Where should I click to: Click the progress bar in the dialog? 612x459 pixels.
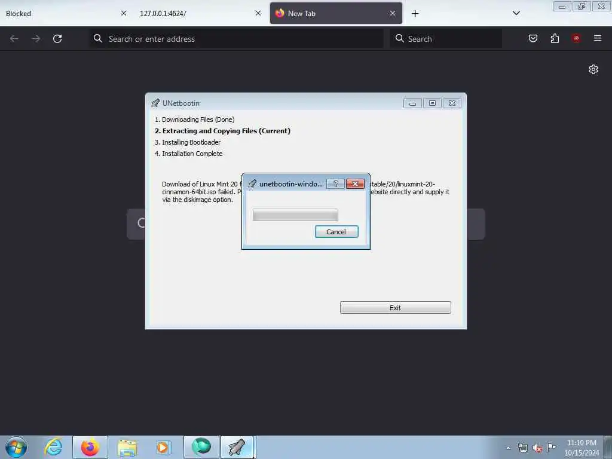pos(295,215)
